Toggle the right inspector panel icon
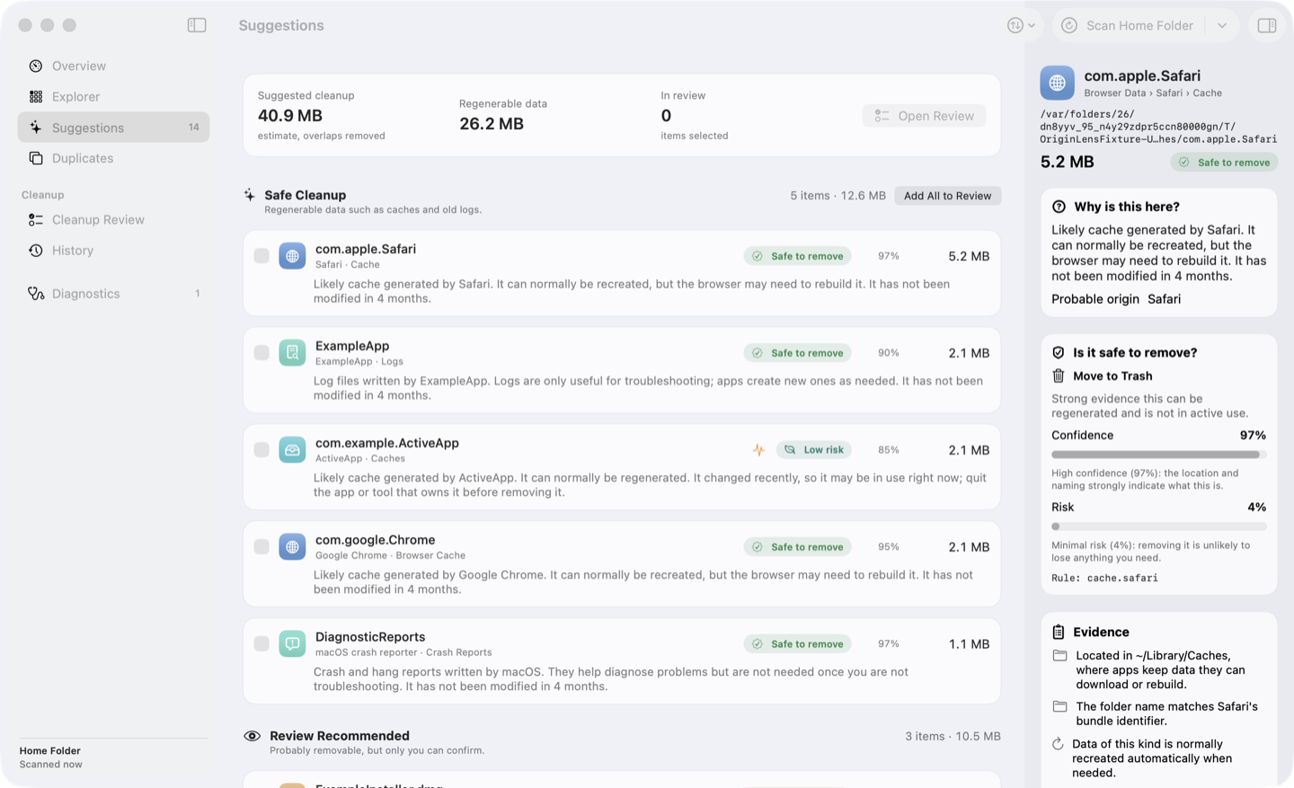The image size is (1294, 788). [x=1267, y=25]
